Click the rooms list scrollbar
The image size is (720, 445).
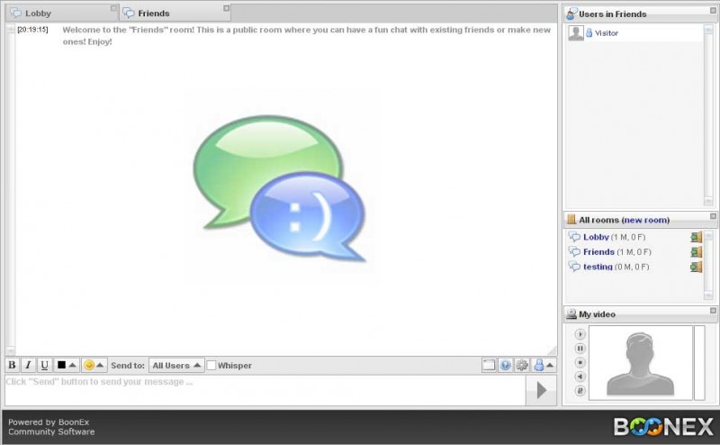coord(708,265)
